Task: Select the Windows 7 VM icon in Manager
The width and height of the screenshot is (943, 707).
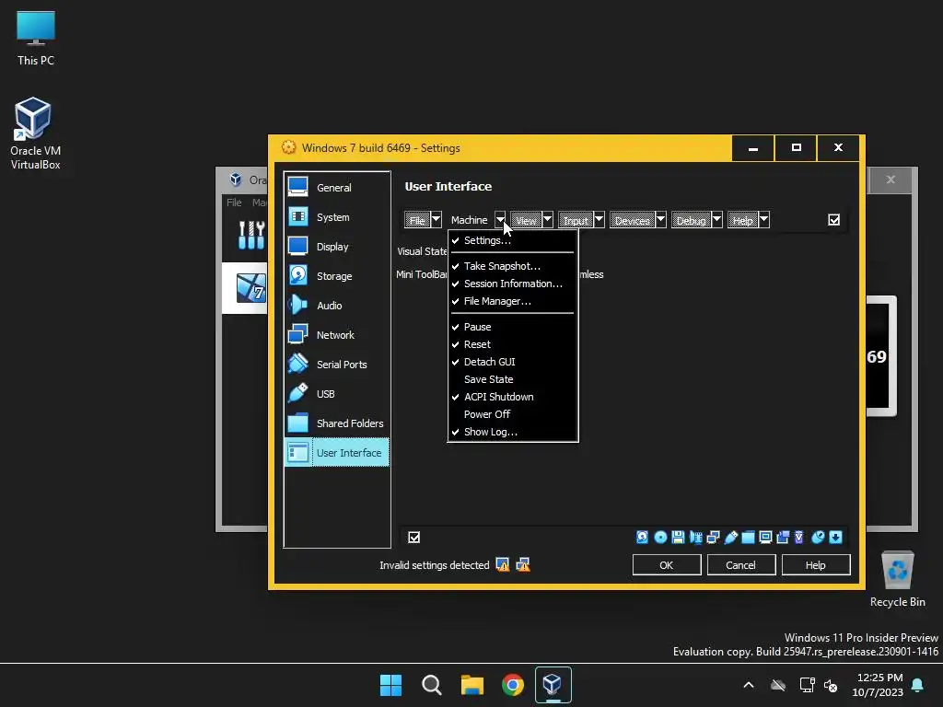Action: pyautogui.click(x=250, y=288)
